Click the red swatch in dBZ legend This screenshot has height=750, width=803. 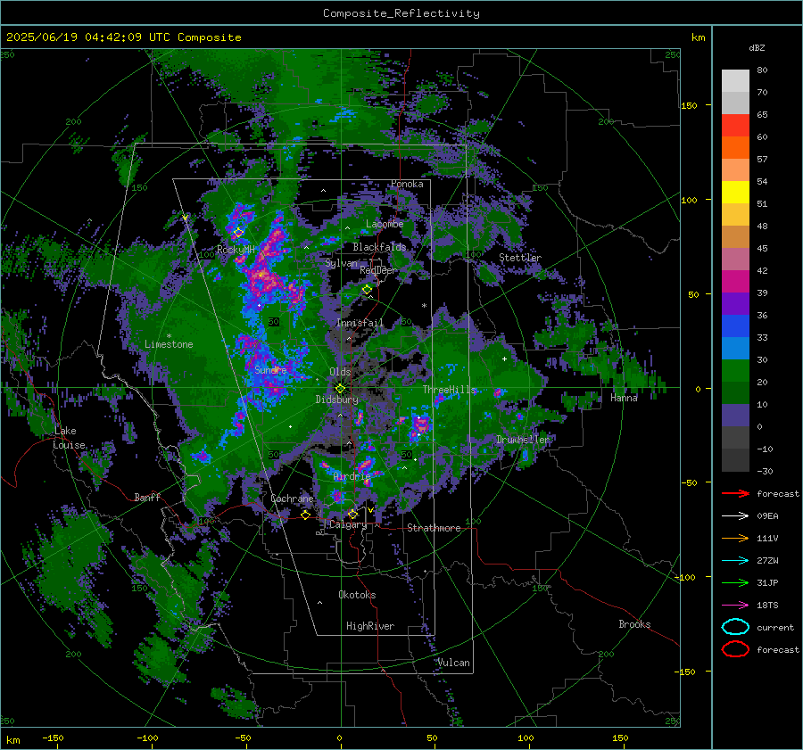(x=735, y=126)
